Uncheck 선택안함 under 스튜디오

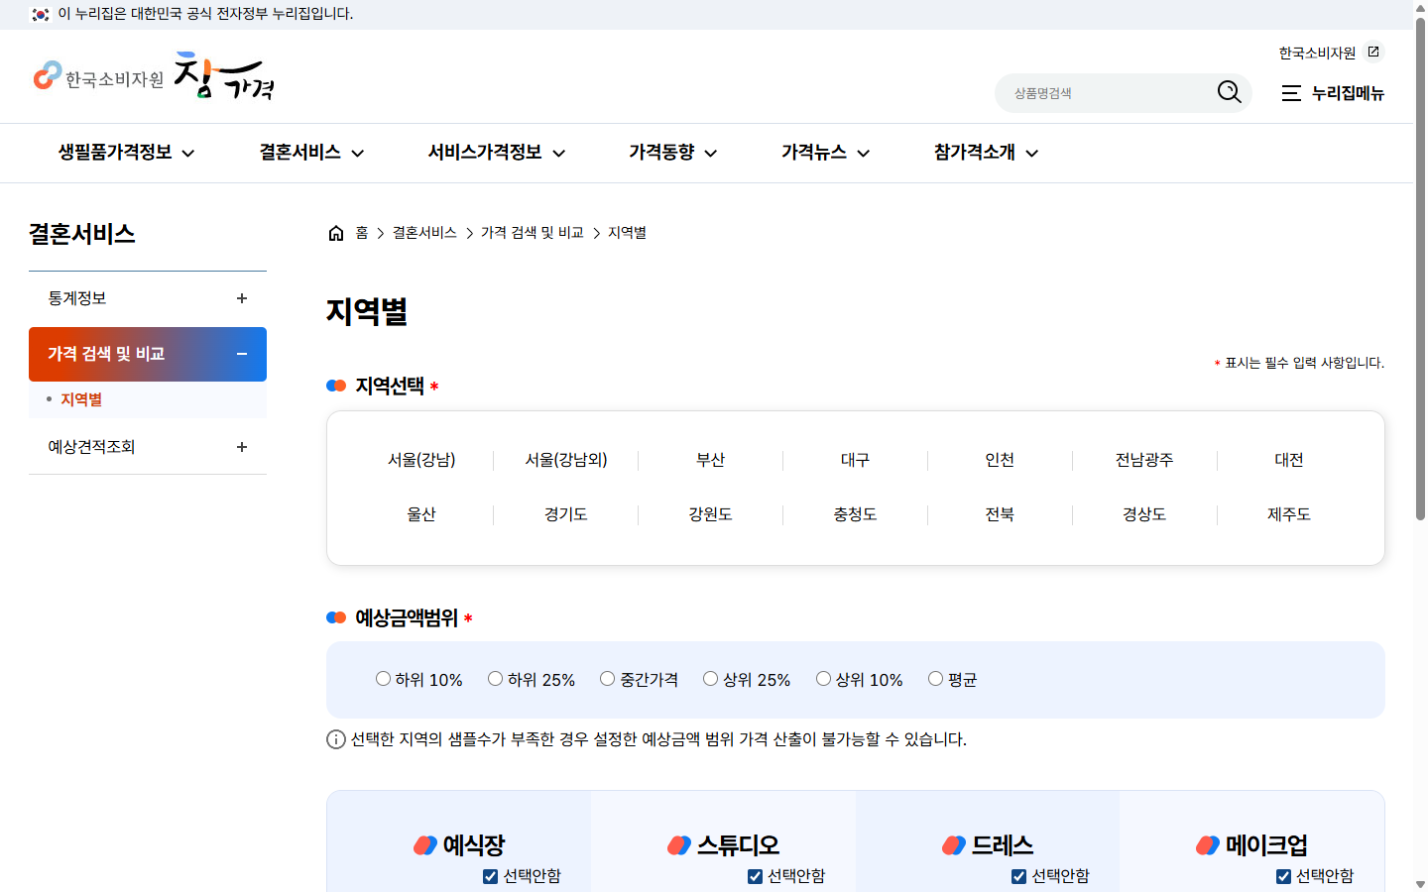(755, 876)
